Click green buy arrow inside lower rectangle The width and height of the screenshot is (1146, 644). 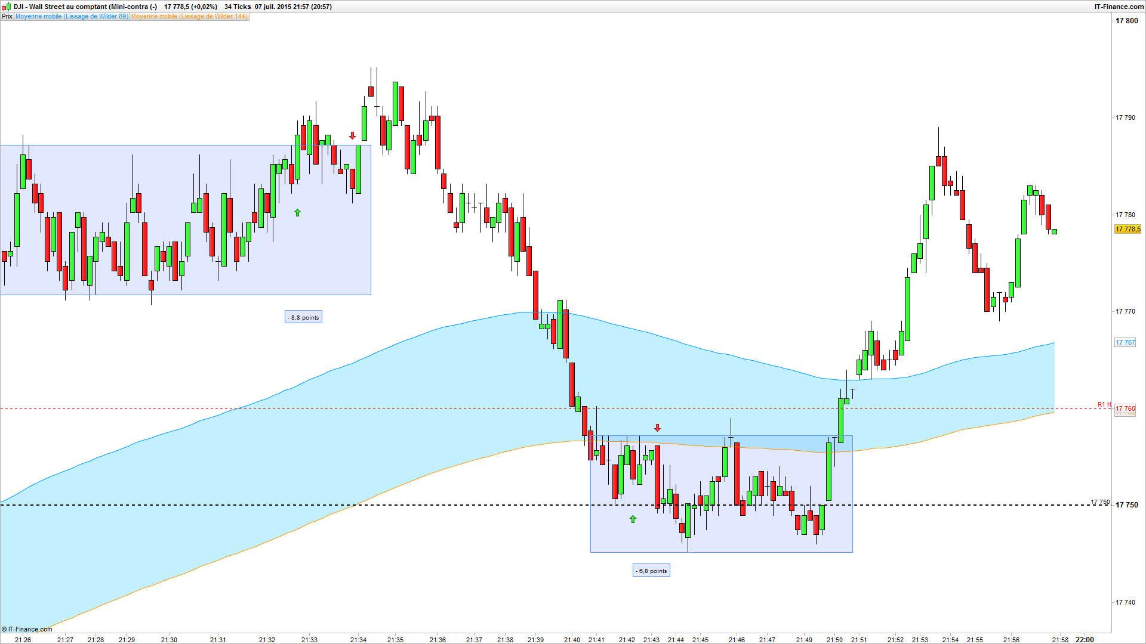[633, 519]
